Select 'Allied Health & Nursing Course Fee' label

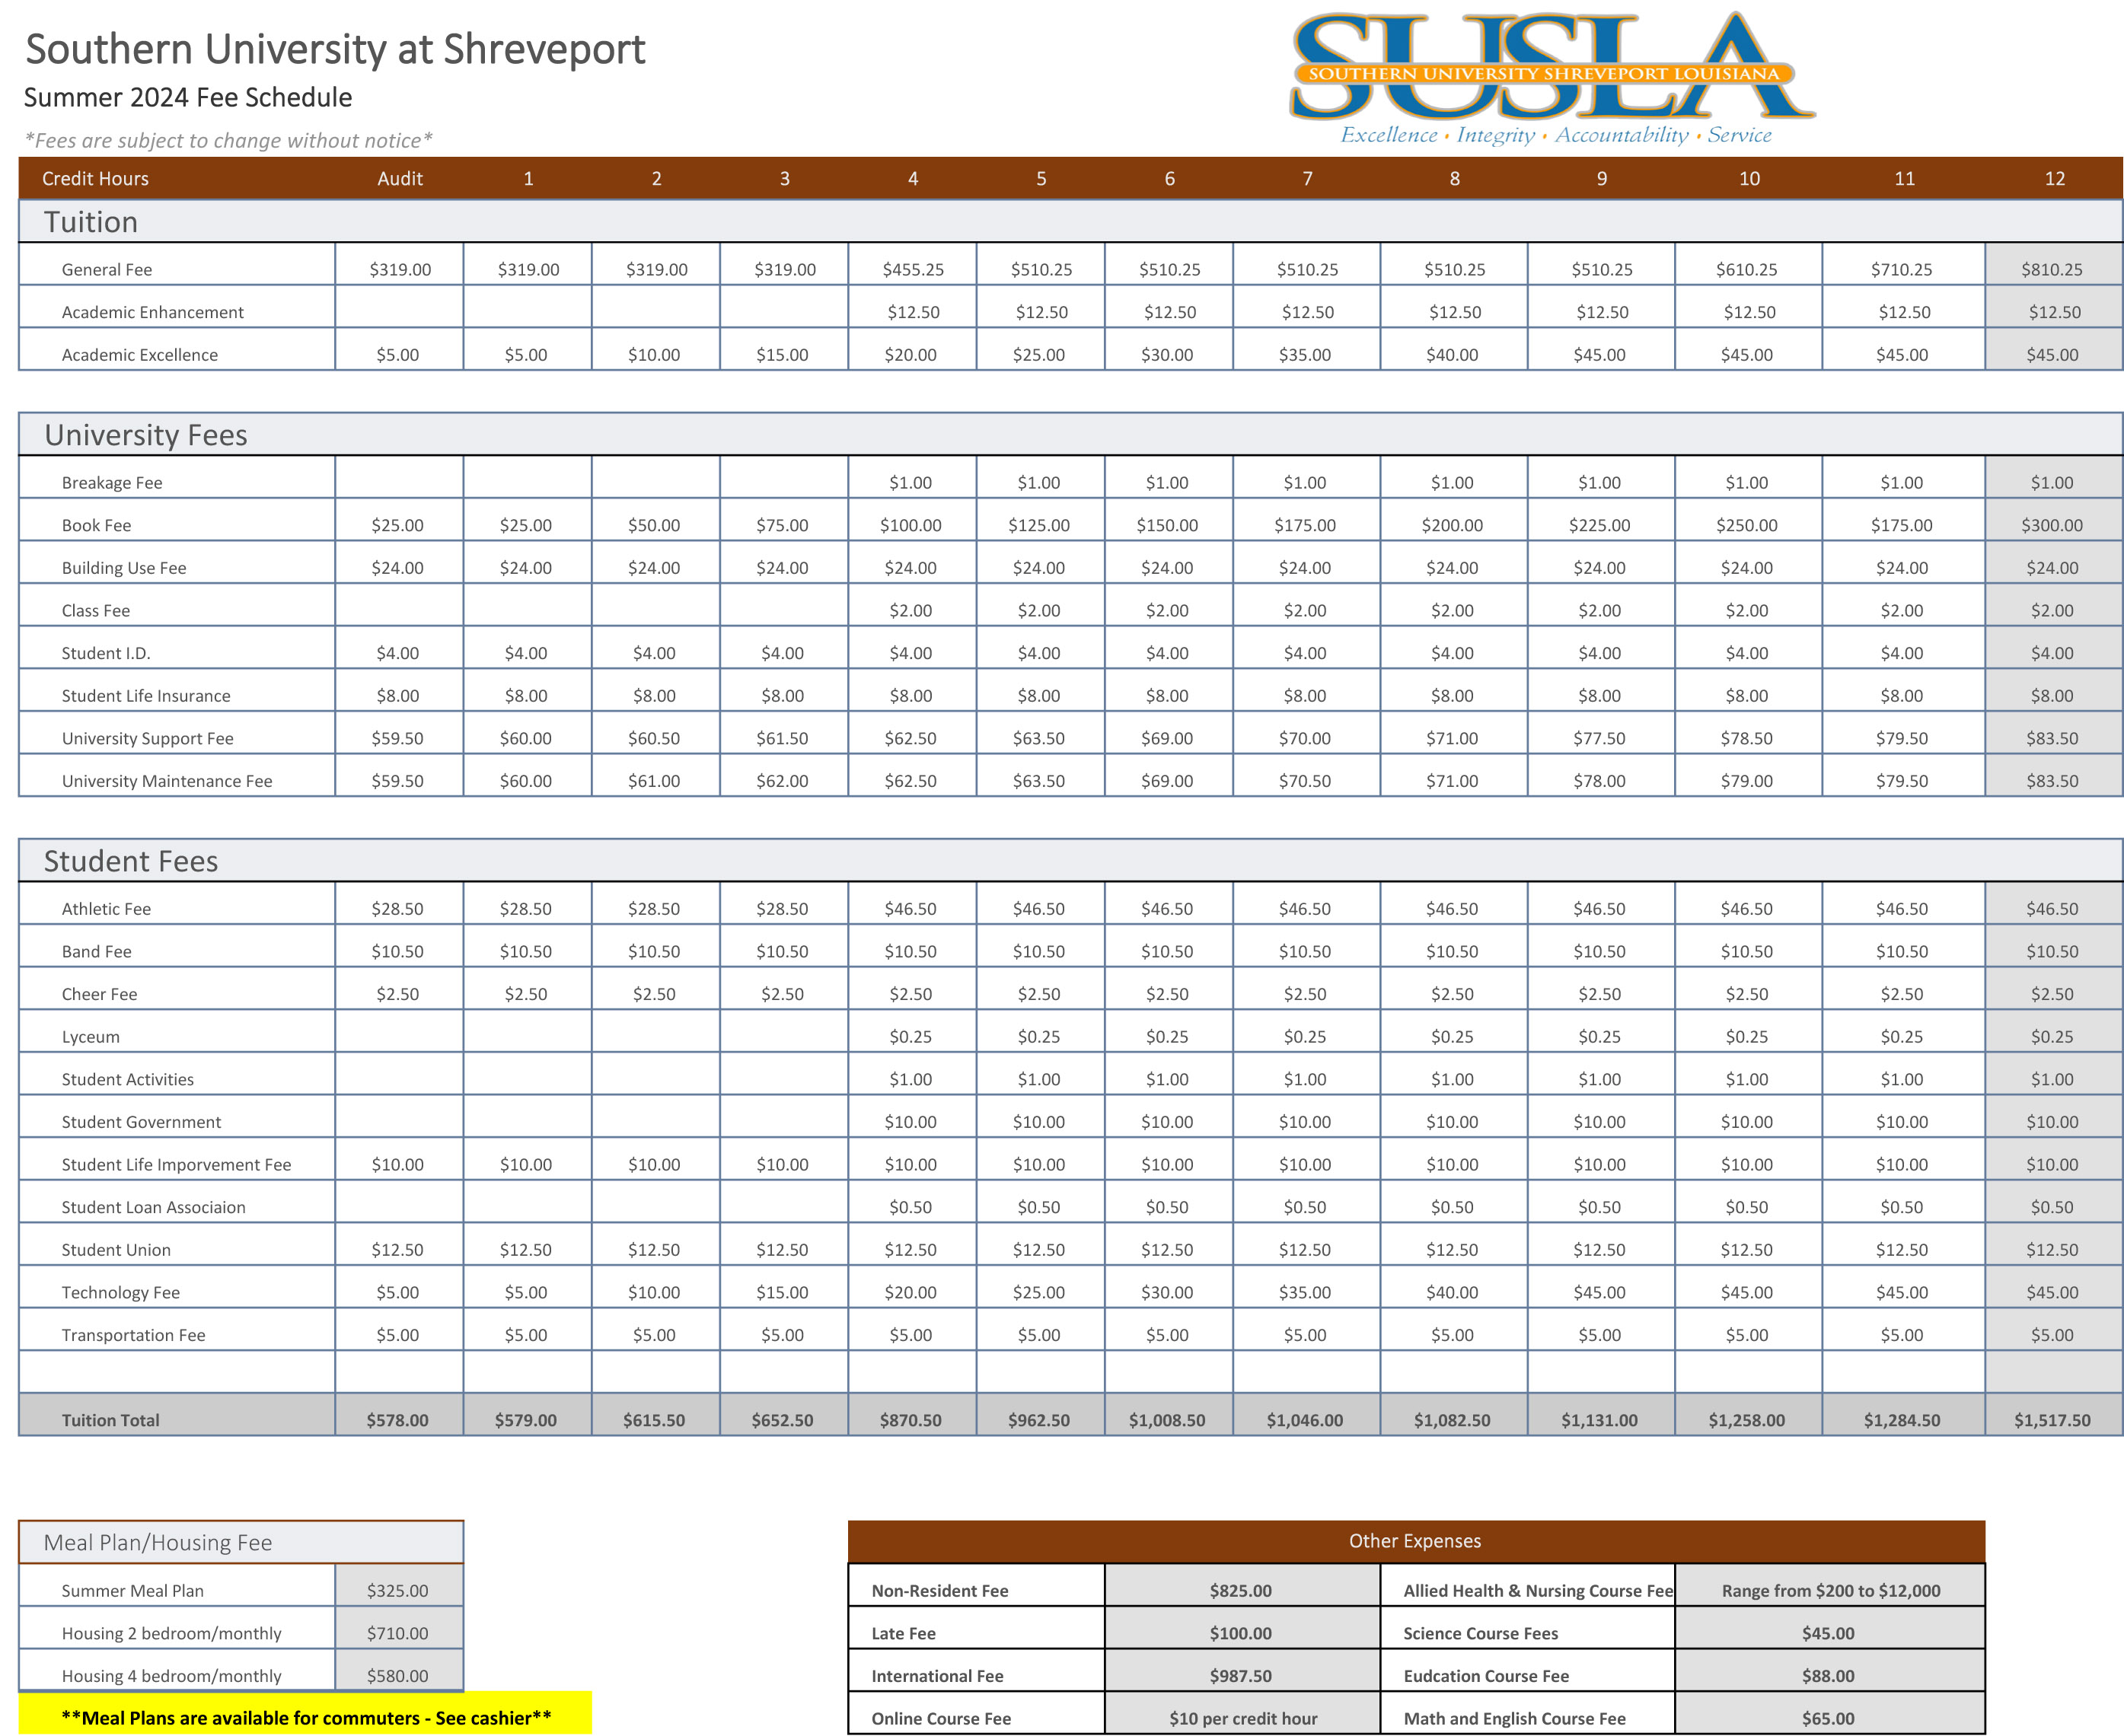pyautogui.click(x=1538, y=1591)
